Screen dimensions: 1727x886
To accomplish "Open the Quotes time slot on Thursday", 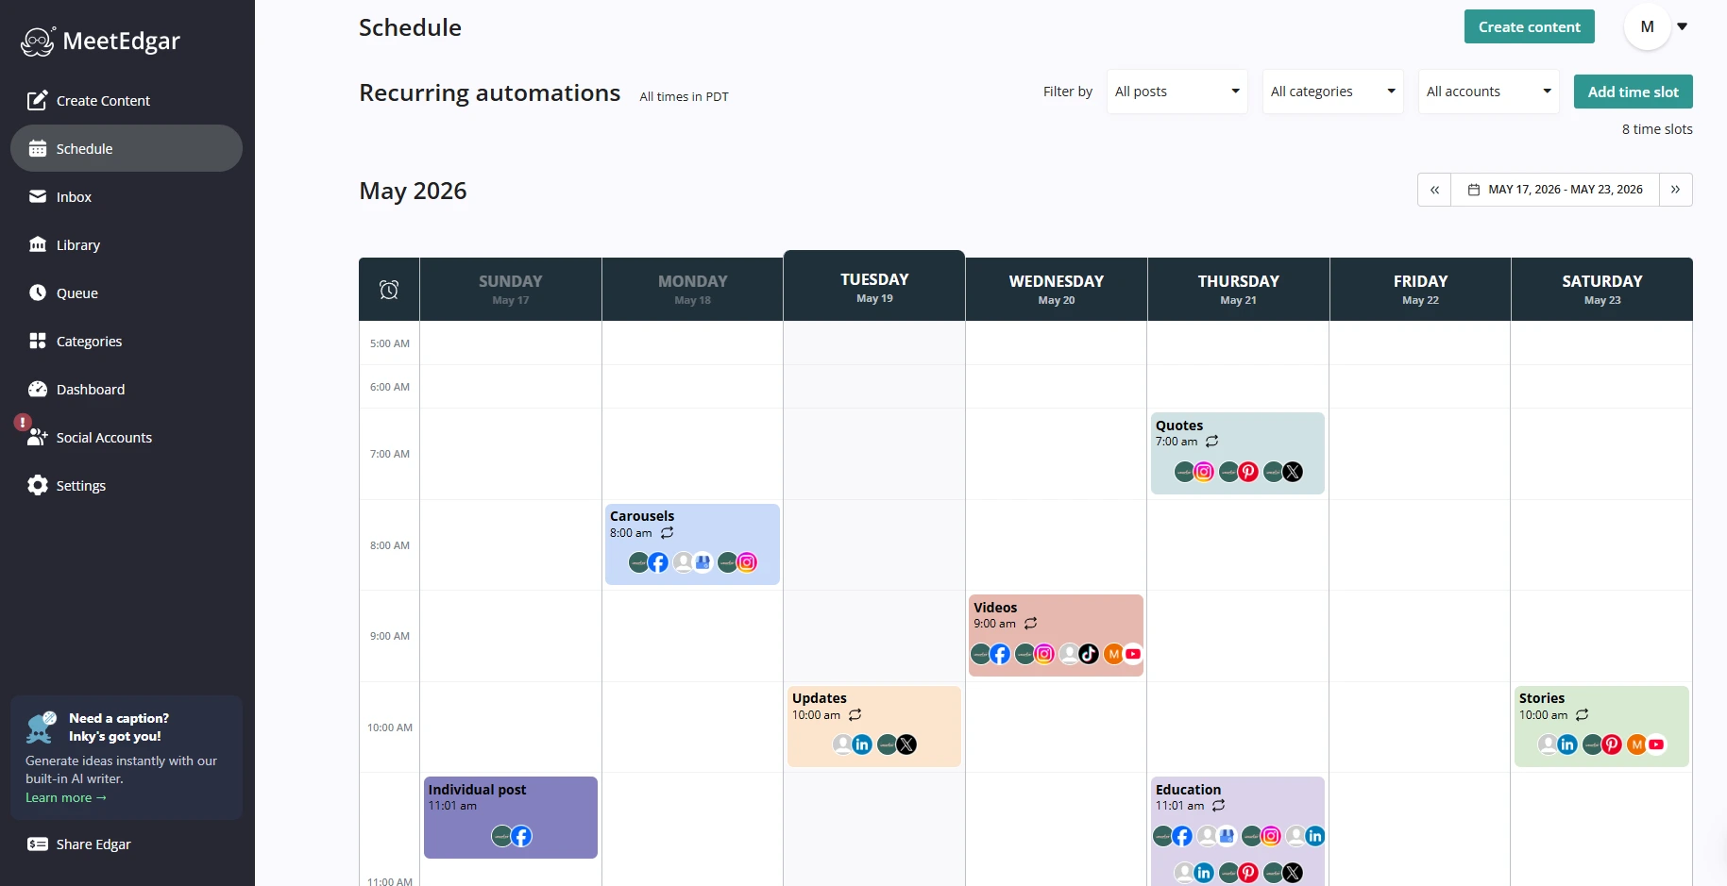I will (x=1238, y=453).
